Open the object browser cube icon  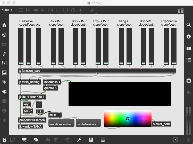4,25
